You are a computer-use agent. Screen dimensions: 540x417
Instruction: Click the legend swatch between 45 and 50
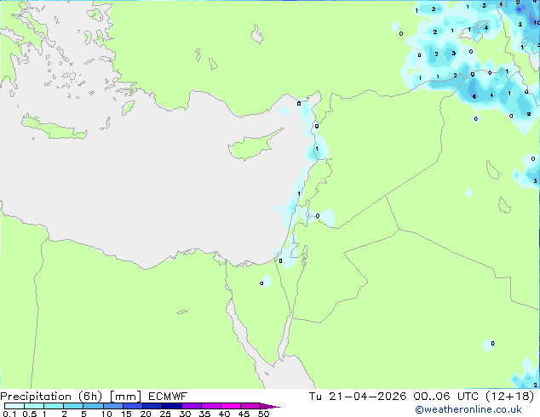pos(250,406)
